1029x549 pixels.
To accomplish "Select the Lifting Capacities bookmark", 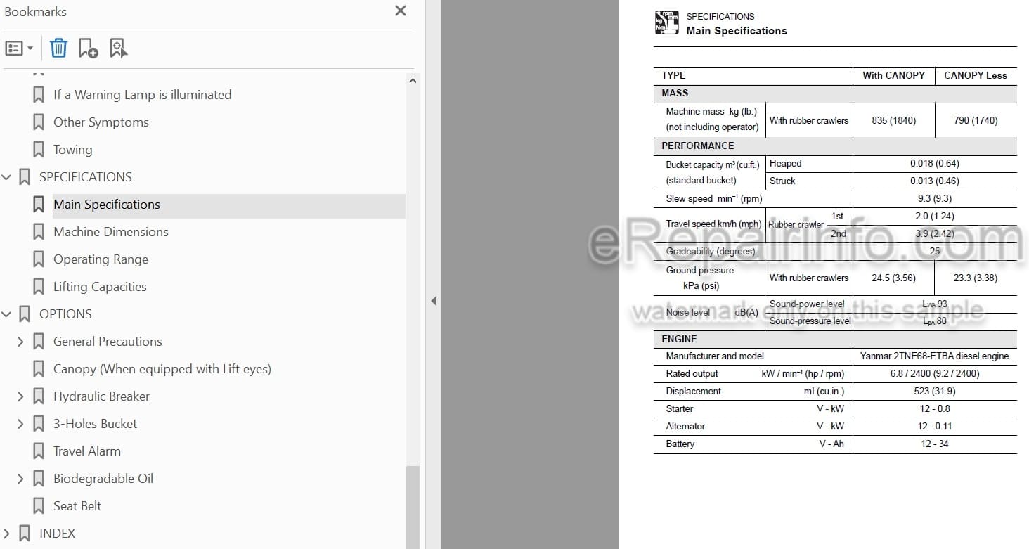I will click(x=100, y=287).
